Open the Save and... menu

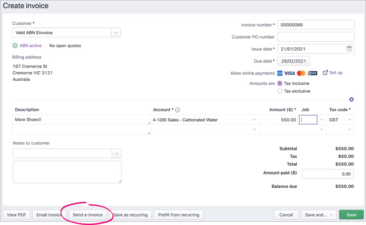[x=319, y=215]
